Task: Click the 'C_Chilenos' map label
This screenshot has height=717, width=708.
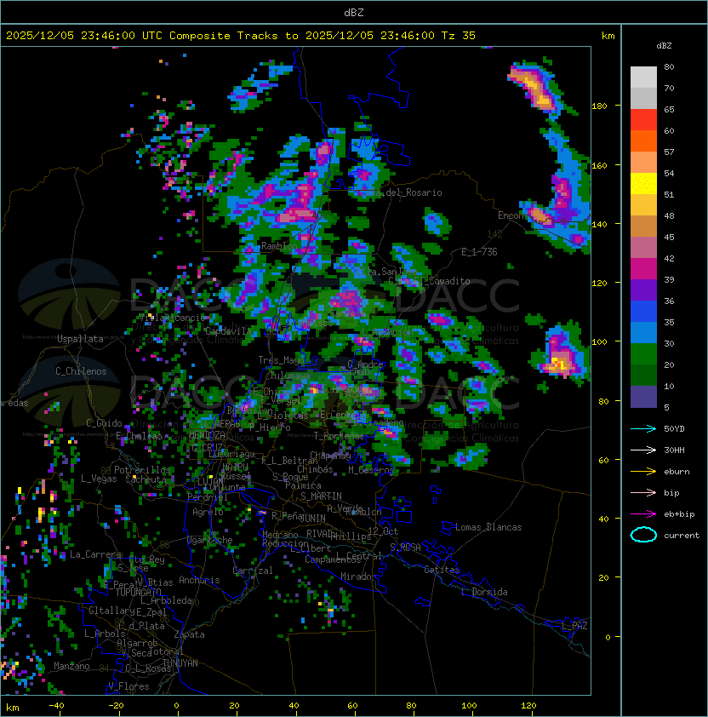Action: tap(81, 371)
